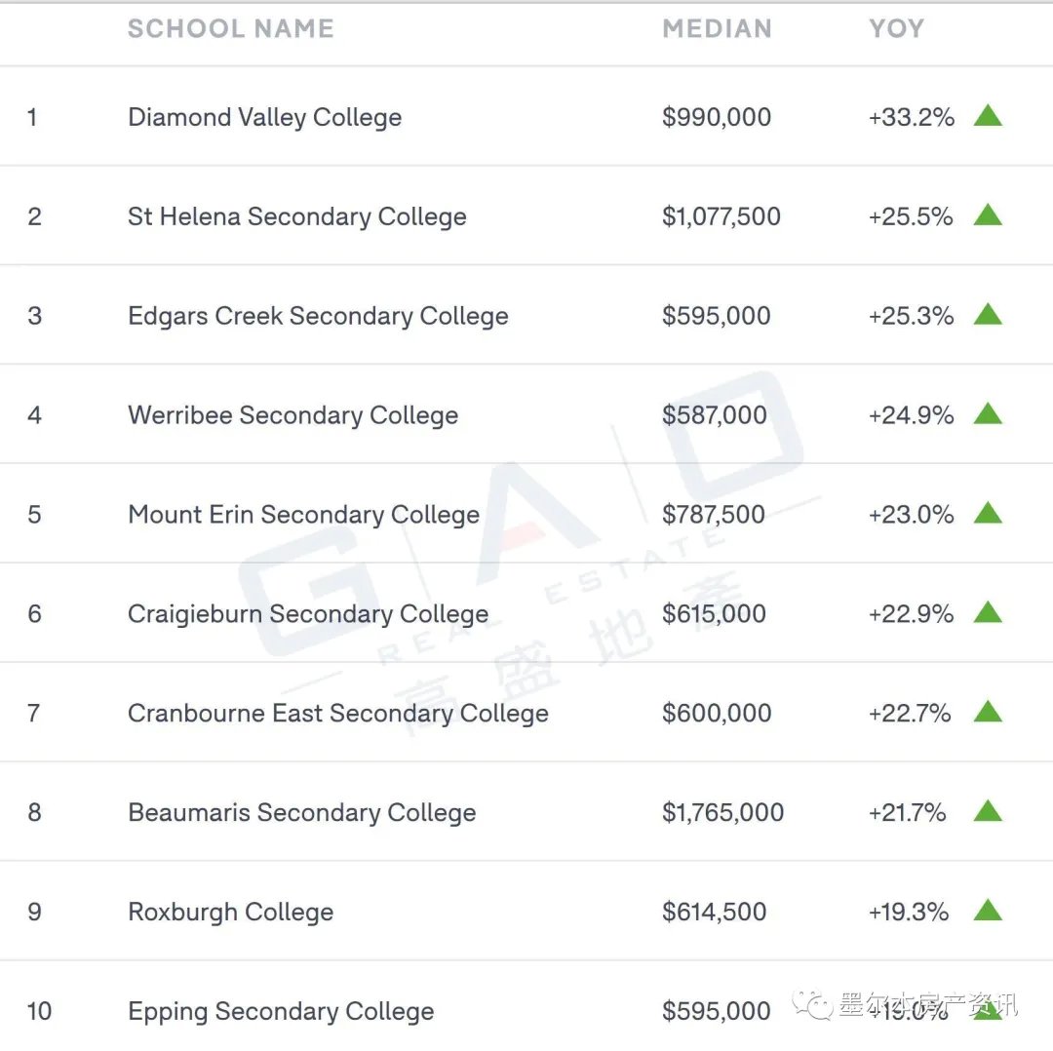Click up arrow in Craigieburn Secondary College row
This screenshot has width=1053, height=1051.
click(987, 612)
